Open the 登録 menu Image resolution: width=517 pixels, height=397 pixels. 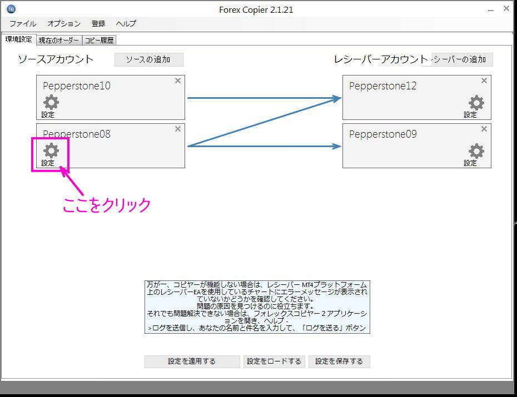pyautogui.click(x=98, y=23)
